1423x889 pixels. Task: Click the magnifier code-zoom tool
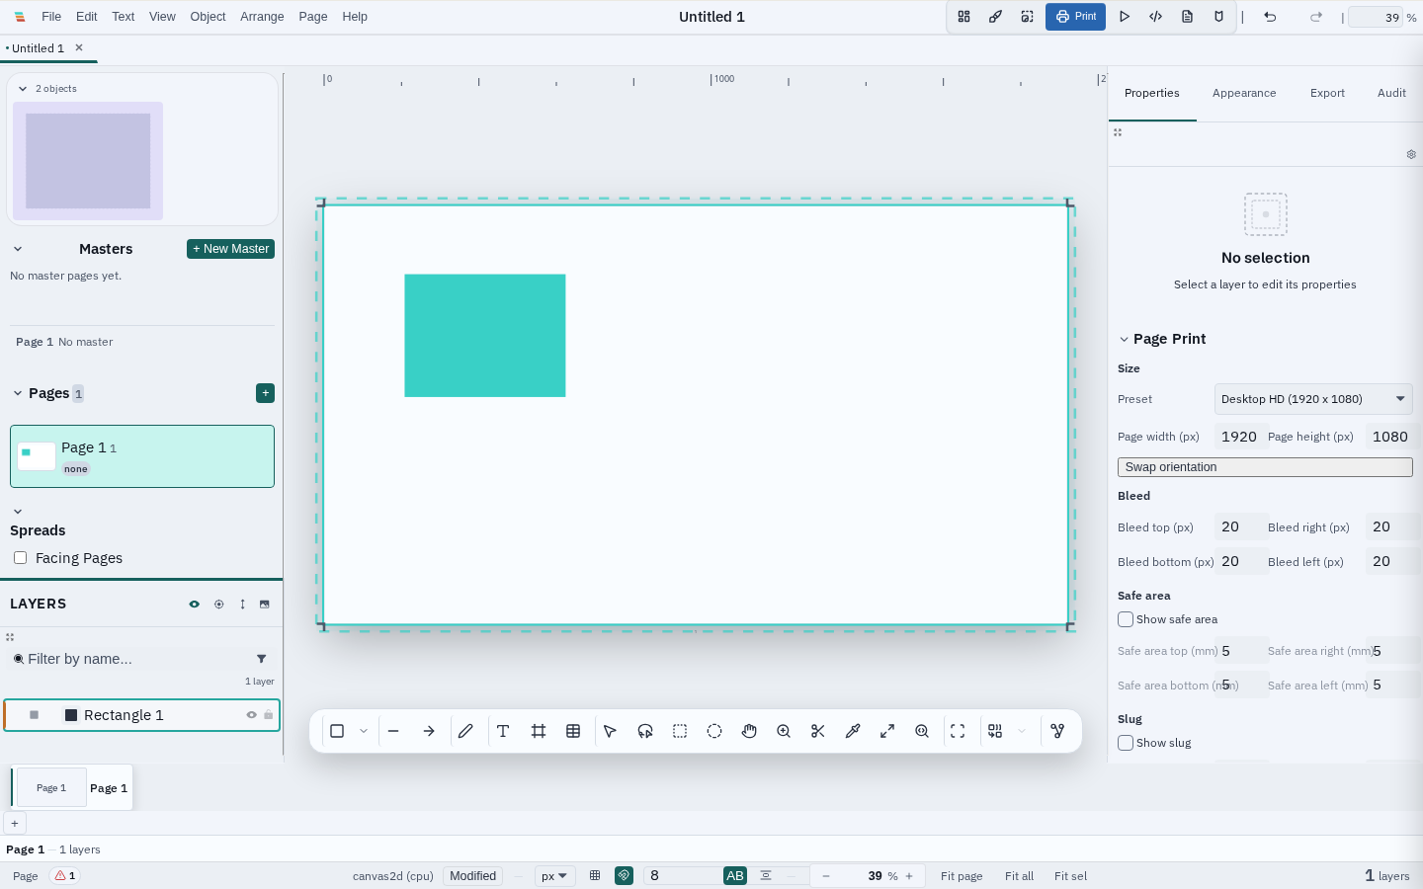tap(922, 731)
